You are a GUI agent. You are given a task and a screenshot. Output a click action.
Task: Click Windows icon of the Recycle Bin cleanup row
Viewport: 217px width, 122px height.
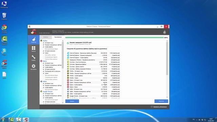(68, 62)
